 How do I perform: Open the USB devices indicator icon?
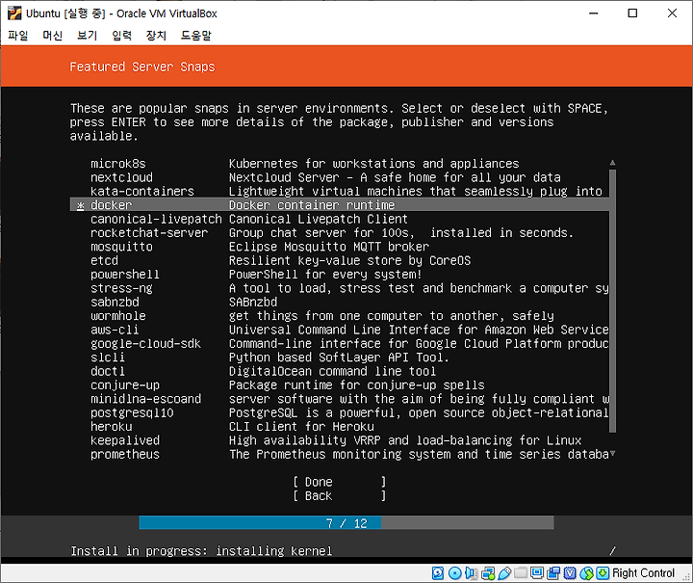click(x=504, y=572)
